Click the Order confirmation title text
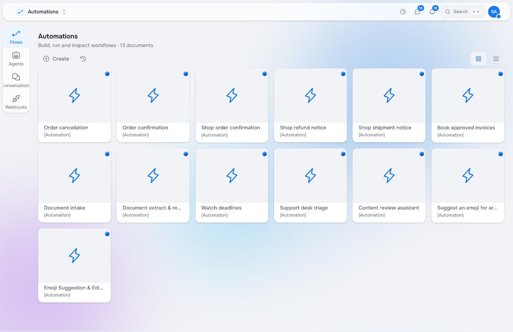The height and width of the screenshot is (332, 513). coord(145,128)
